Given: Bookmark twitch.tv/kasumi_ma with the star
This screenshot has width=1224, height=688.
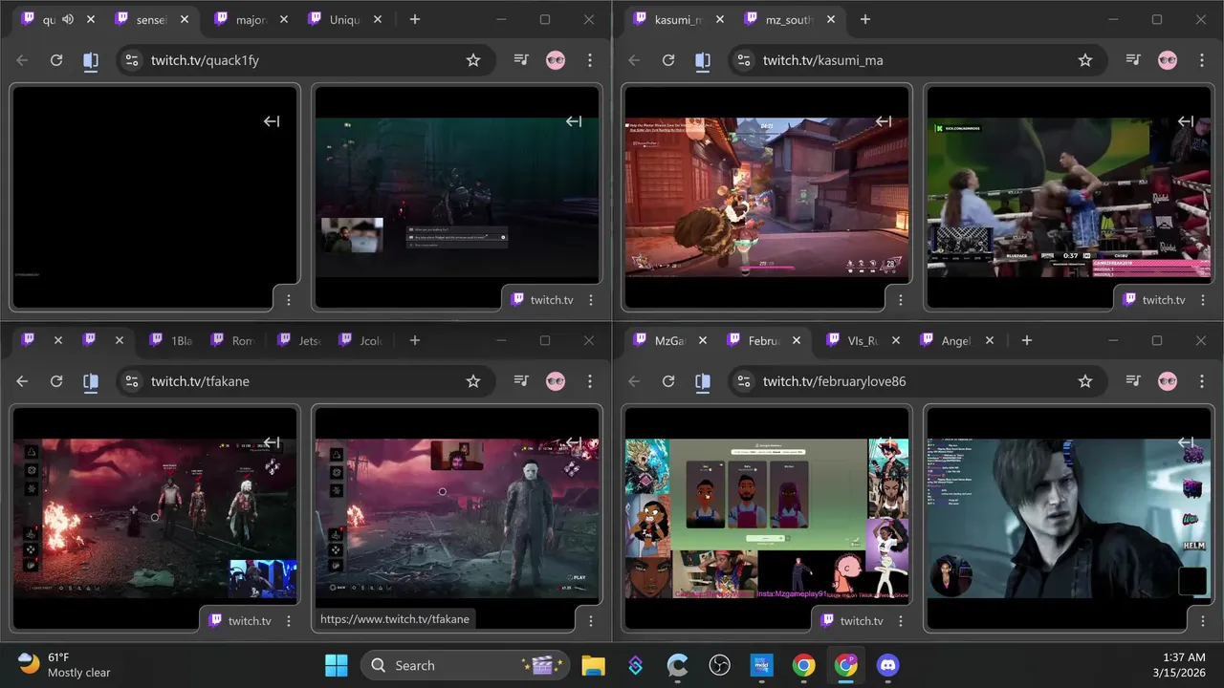Looking at the screenshot, I should coord(1085,60).
